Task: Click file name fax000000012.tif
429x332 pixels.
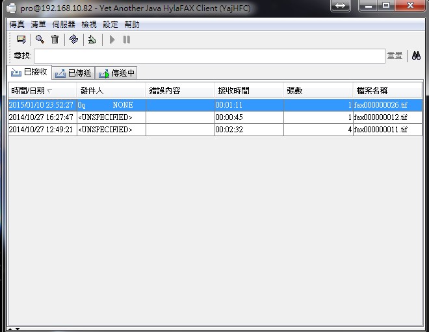Action: pyautogui.click(x=380, y=117)
